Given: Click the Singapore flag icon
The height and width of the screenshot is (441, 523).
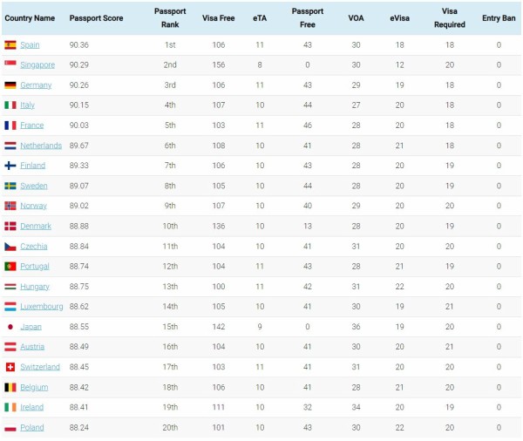Looking at the screenshot, I should (x=10, y=63).
